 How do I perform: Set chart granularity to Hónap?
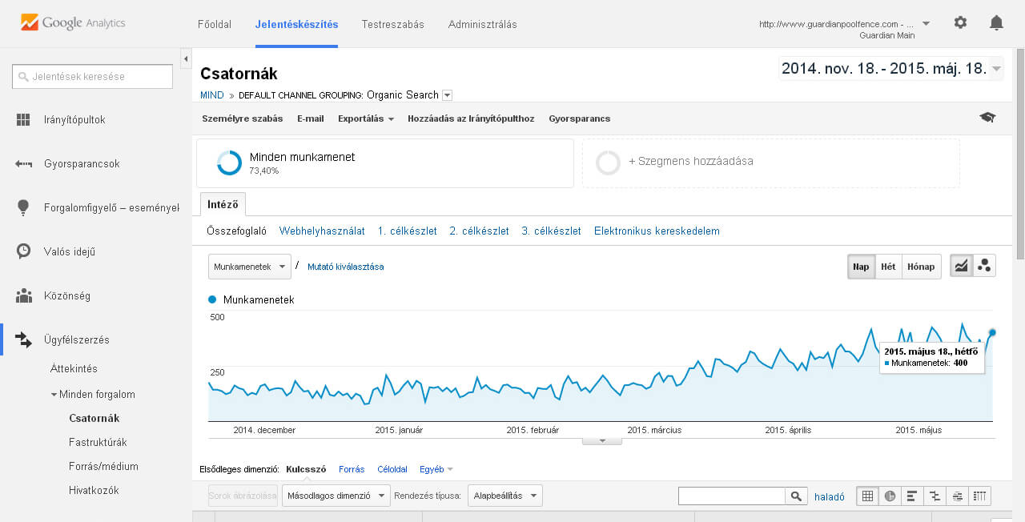tap(920, 267)
